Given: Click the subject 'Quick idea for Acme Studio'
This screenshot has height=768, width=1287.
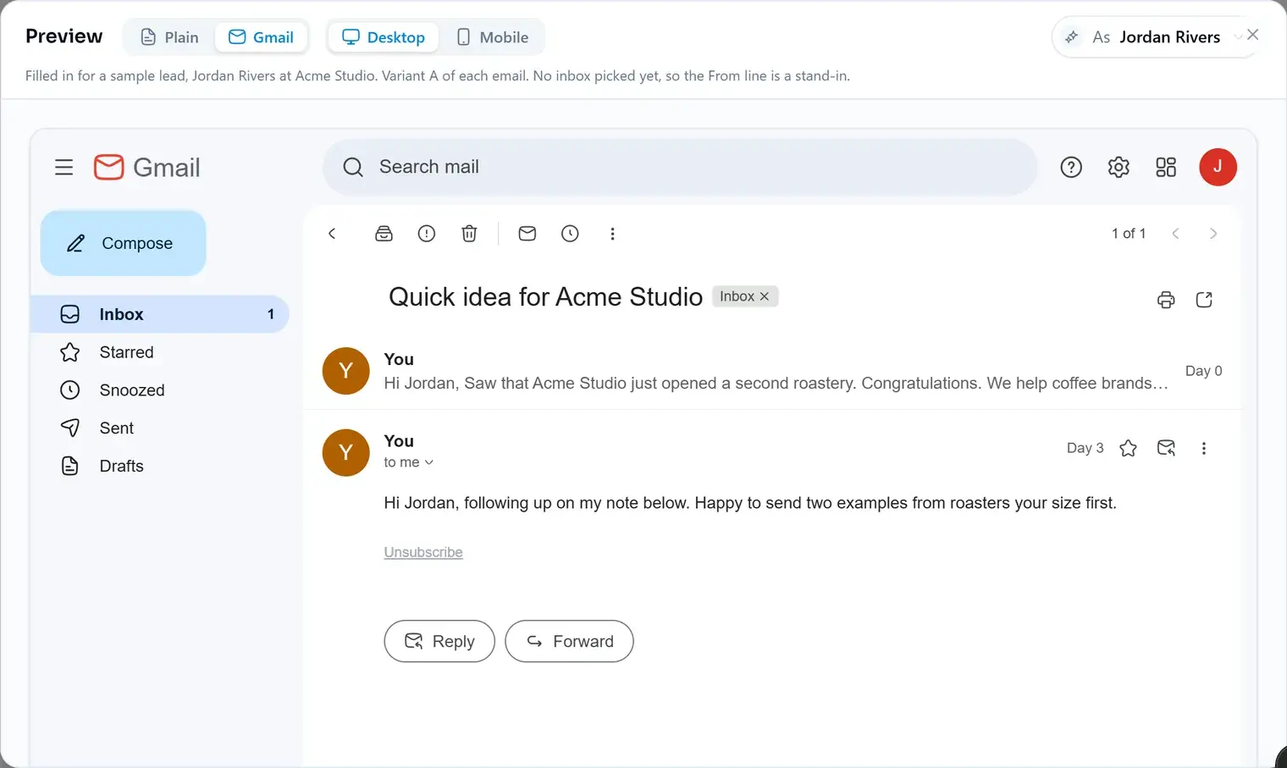Looking at the screenshot, I should [545, 297].
